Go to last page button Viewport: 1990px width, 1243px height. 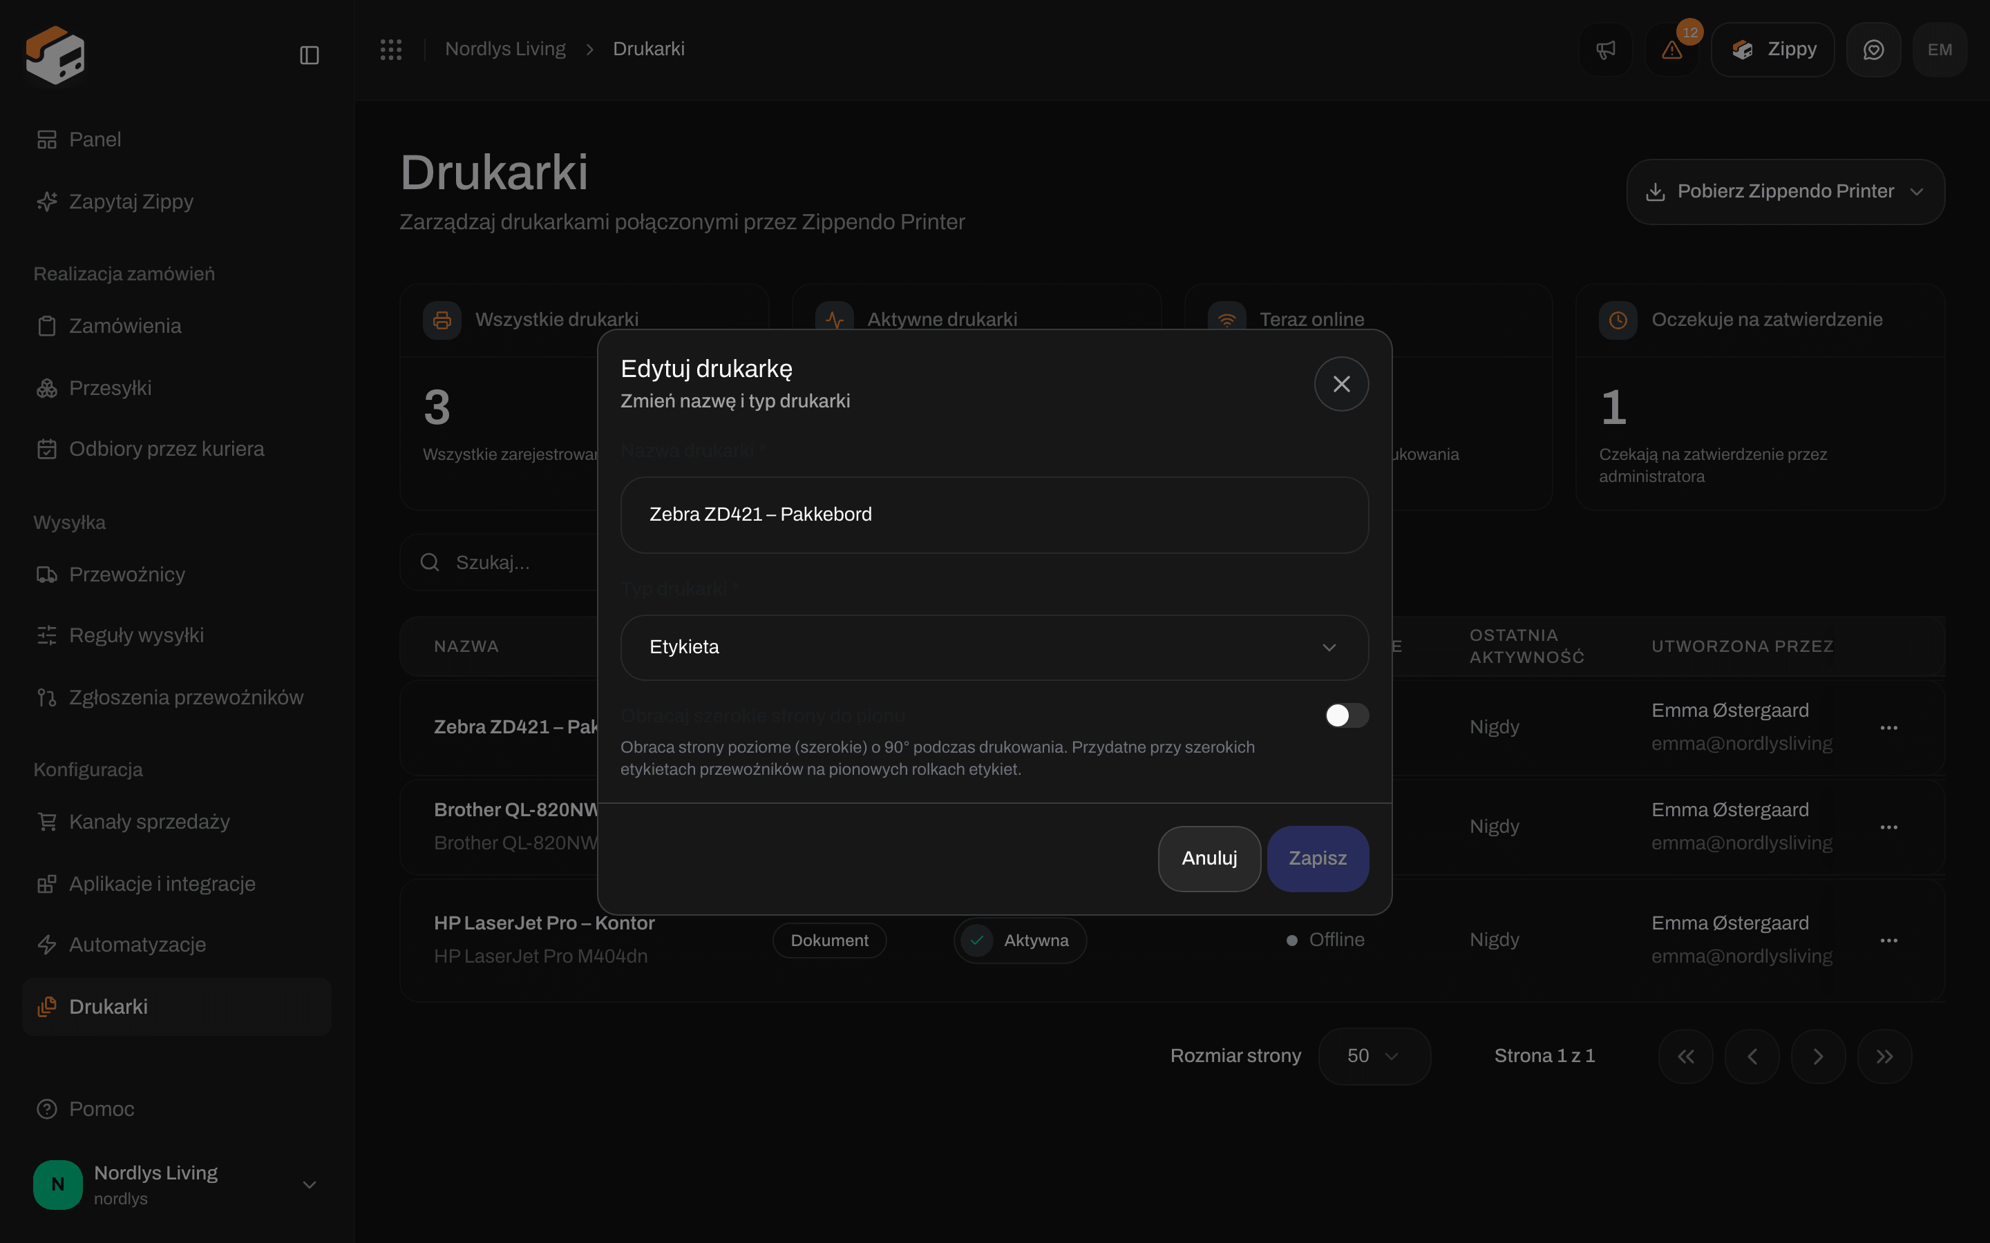coord(1885,1057)
